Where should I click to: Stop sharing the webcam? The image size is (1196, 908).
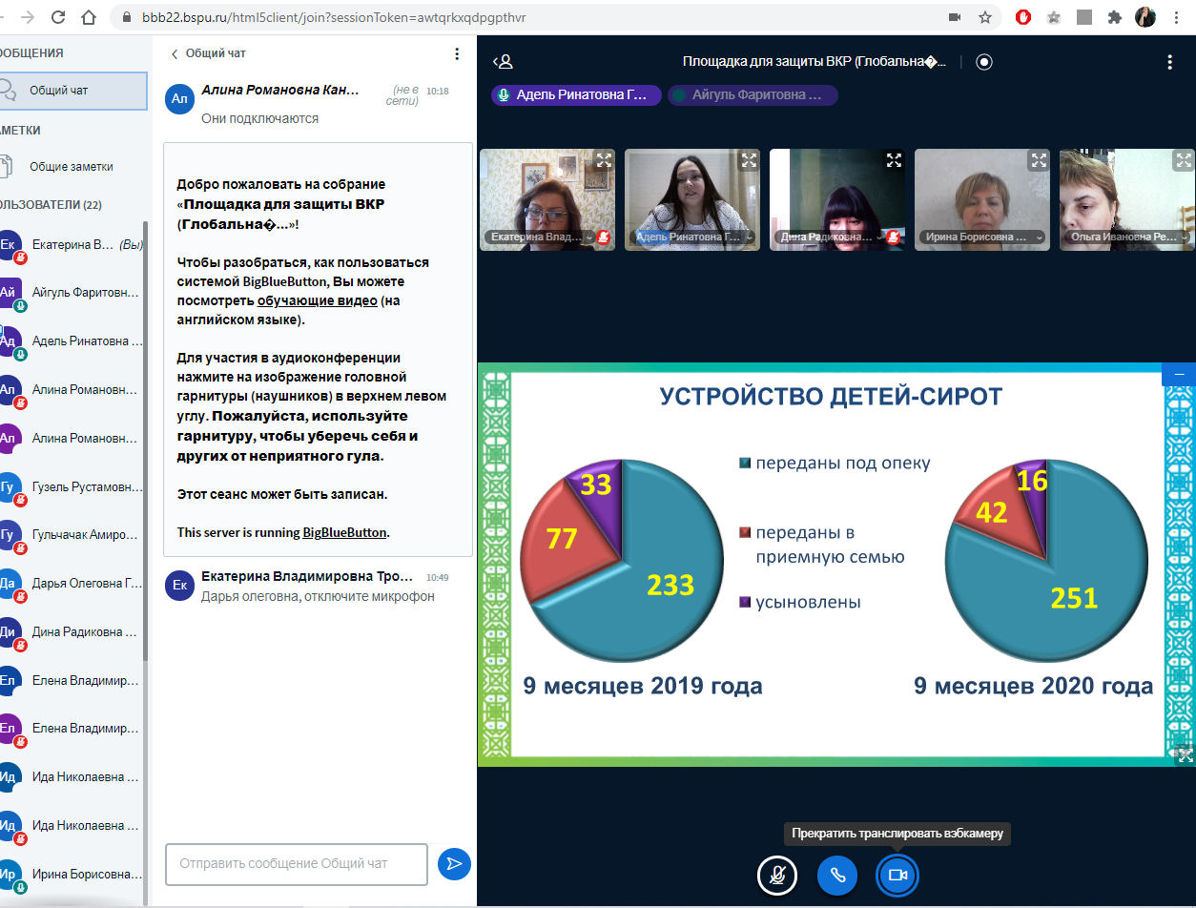pyautogui.click(x=897, y=875)
